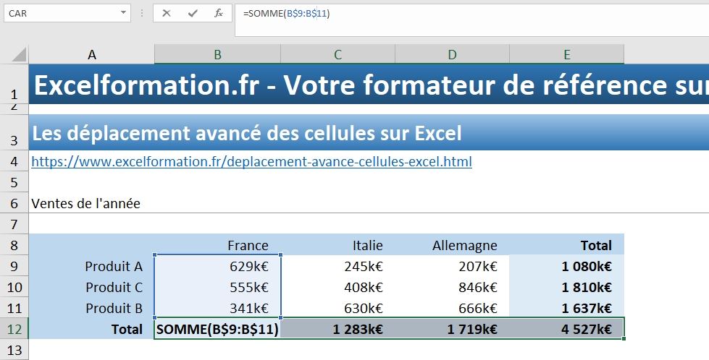Click the cell showing 629k€
The height and width of the screenshot is (360, 709).
[x=217, y=266]
